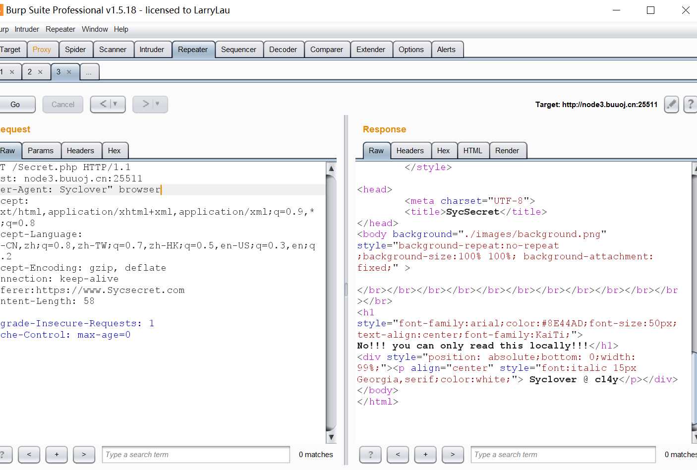The image size is (697, 470).
Task: Click the response search help button
Action: 370,454
